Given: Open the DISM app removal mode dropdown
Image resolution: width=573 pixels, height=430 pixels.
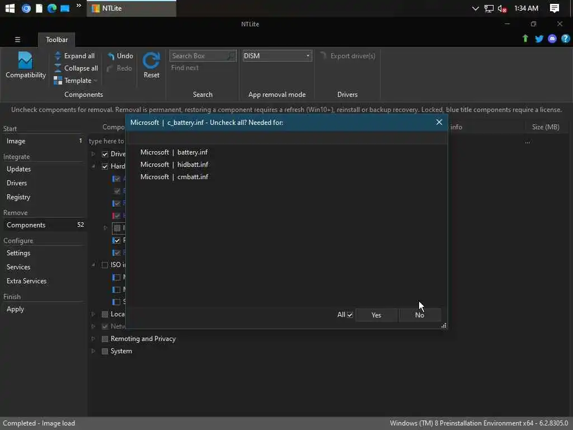Looking at the screenshot, I should [278, 56].
